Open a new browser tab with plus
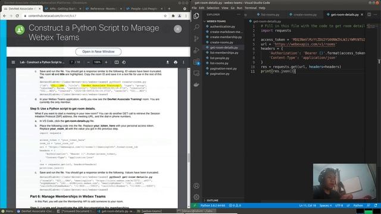This screenshot has height=214, width=381. pos(169,8)
